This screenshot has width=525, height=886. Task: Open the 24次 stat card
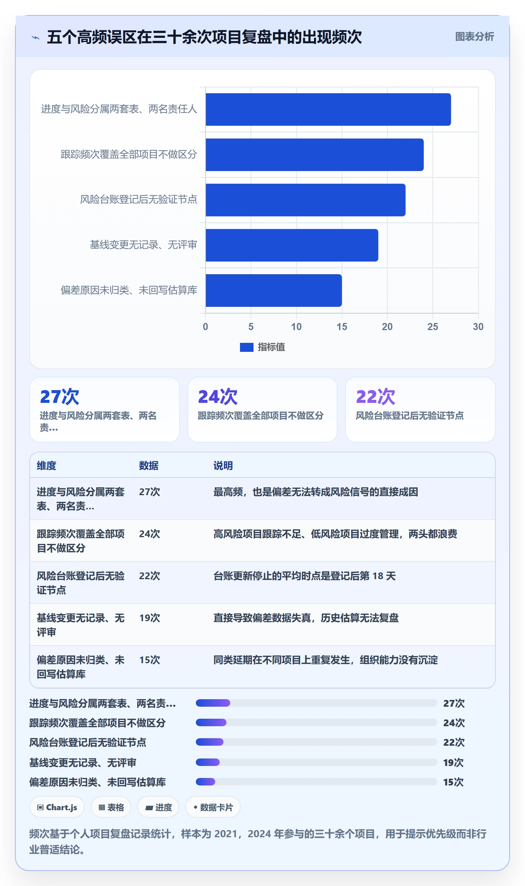[x=262, y=410]
